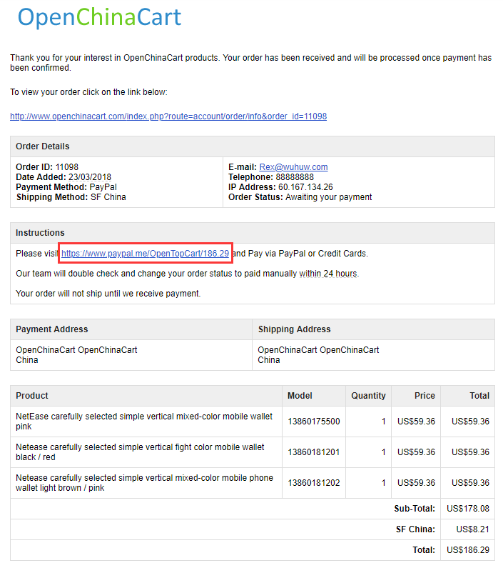This screenshot has width=503, height=568.
Task: Click the Sub-Total label
Action: coord(415,509)
